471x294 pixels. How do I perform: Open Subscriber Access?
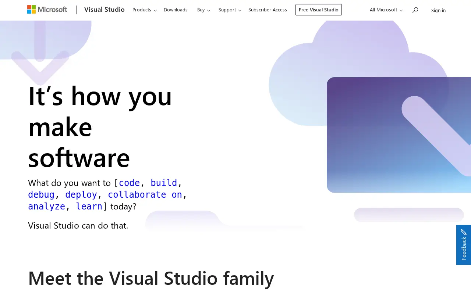coord(268,10)
